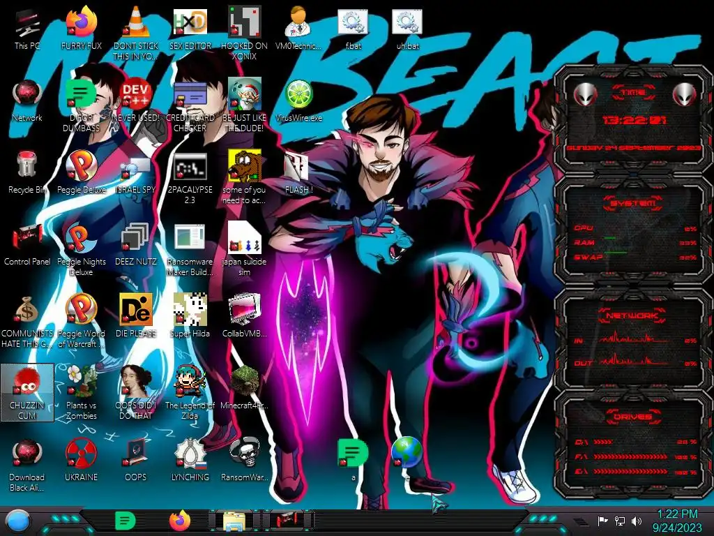This screenshot has height=536, width=714.
Task: Select the DEEZ NUTZ stacked windows icon
Action: tap(136, 237)
